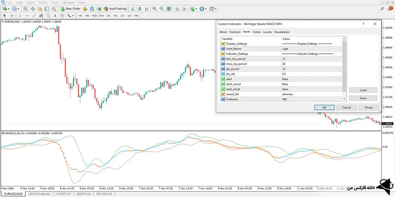Select the Trendline drawing tool
This screenshot has width=395, height=197.
(x=34, y=16)
